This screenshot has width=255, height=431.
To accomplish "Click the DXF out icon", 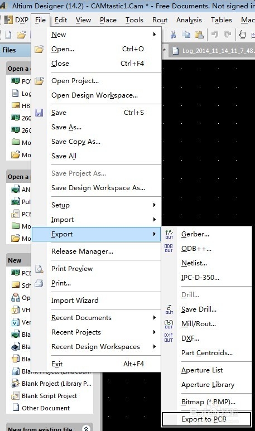I will click(x=169, y=338).
